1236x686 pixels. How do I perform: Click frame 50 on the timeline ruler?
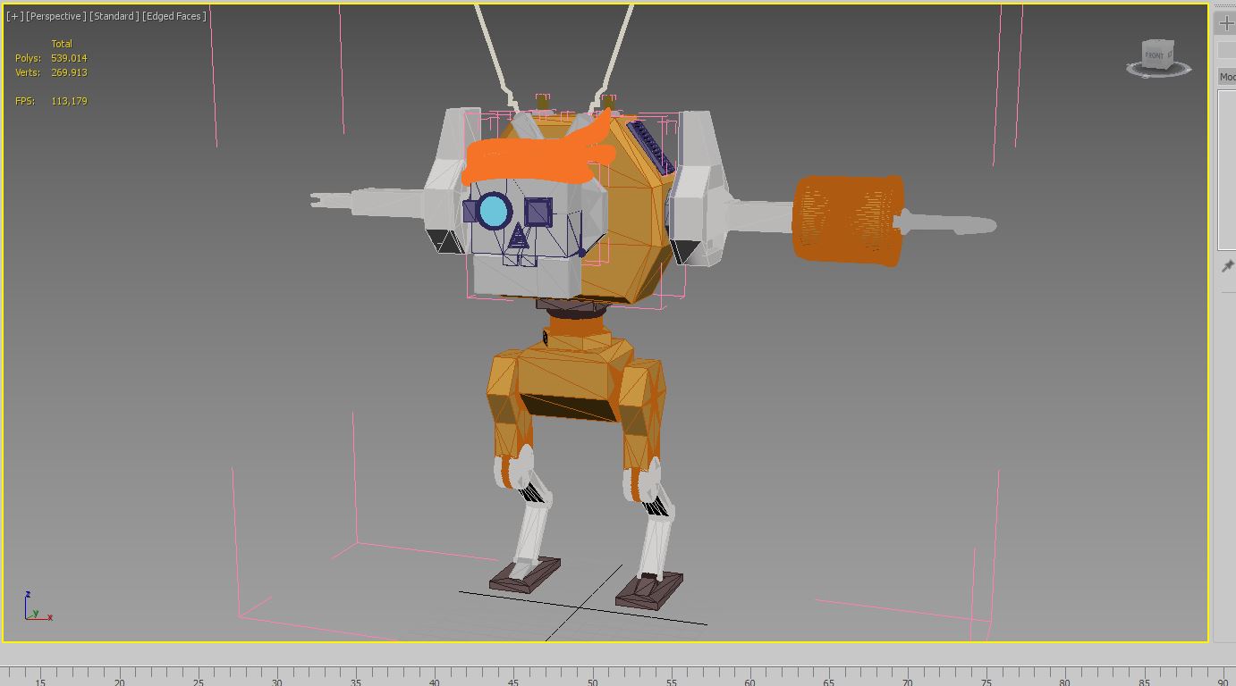(x=592, y=676)
